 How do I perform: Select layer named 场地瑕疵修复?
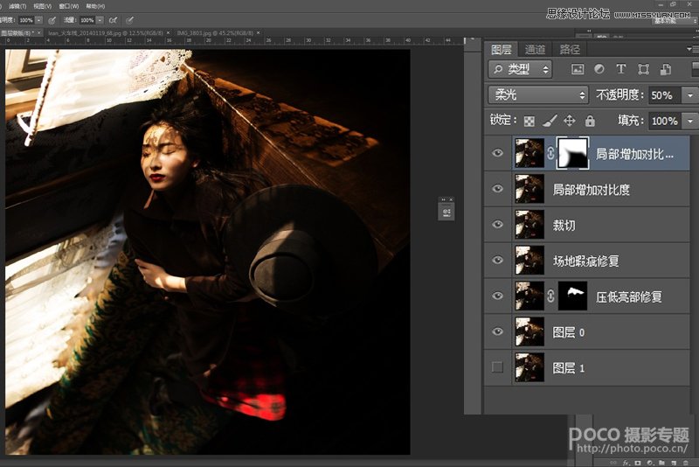(x=586, y=261)
